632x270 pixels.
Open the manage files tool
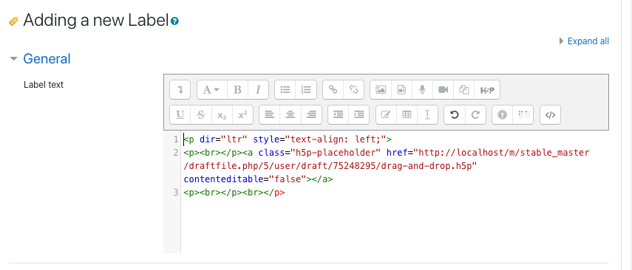(464, 89)
